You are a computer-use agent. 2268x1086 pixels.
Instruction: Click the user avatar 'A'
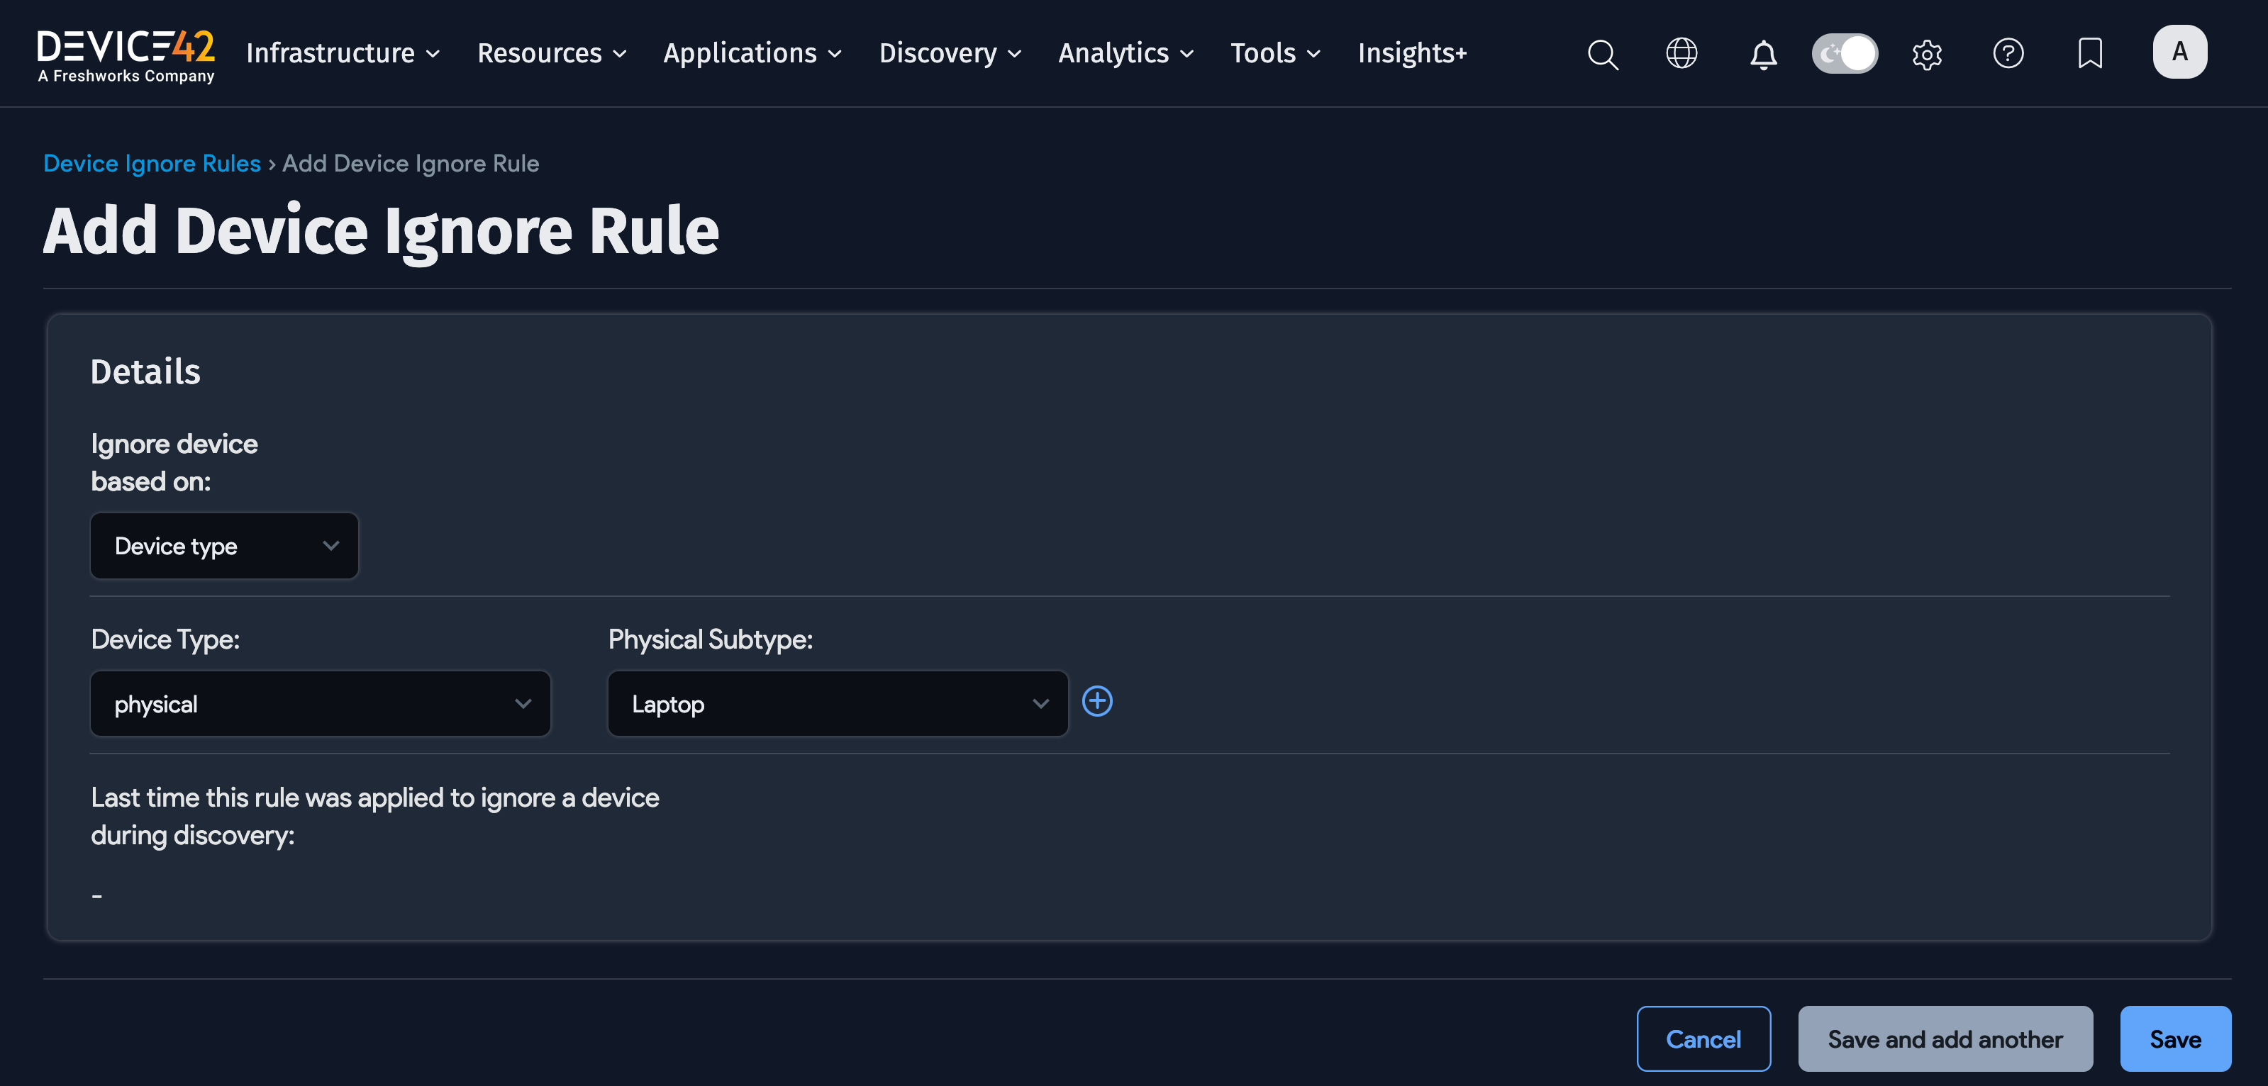point(2179,52)
